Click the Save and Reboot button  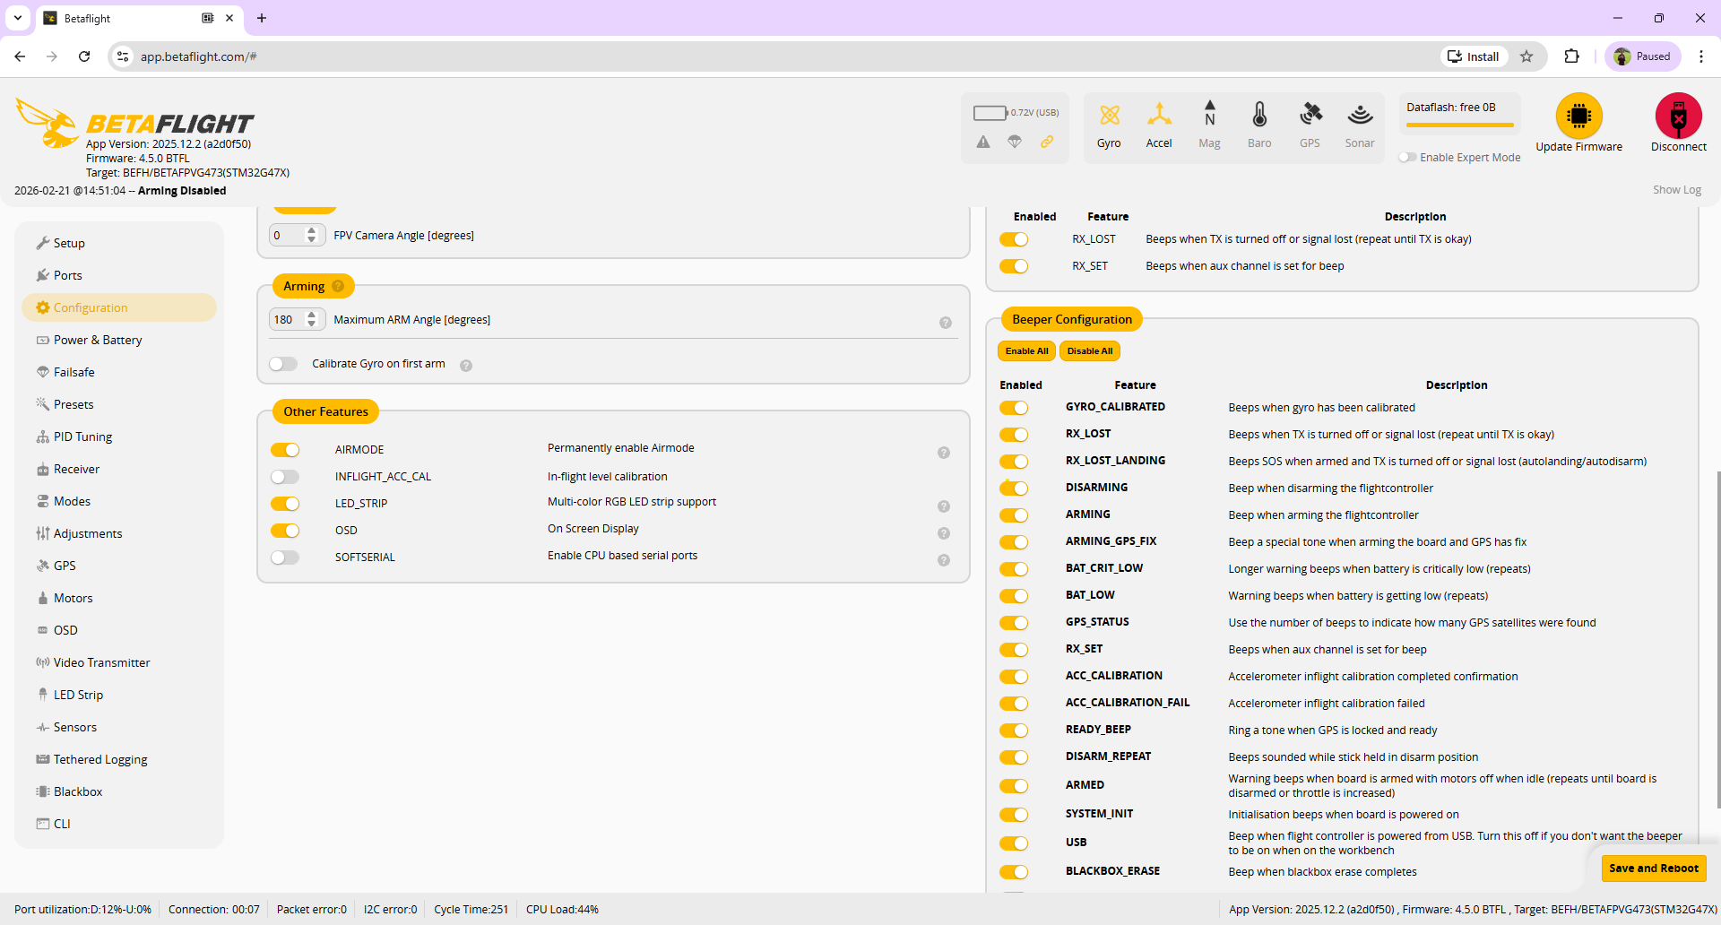(x=1653, y=868)
